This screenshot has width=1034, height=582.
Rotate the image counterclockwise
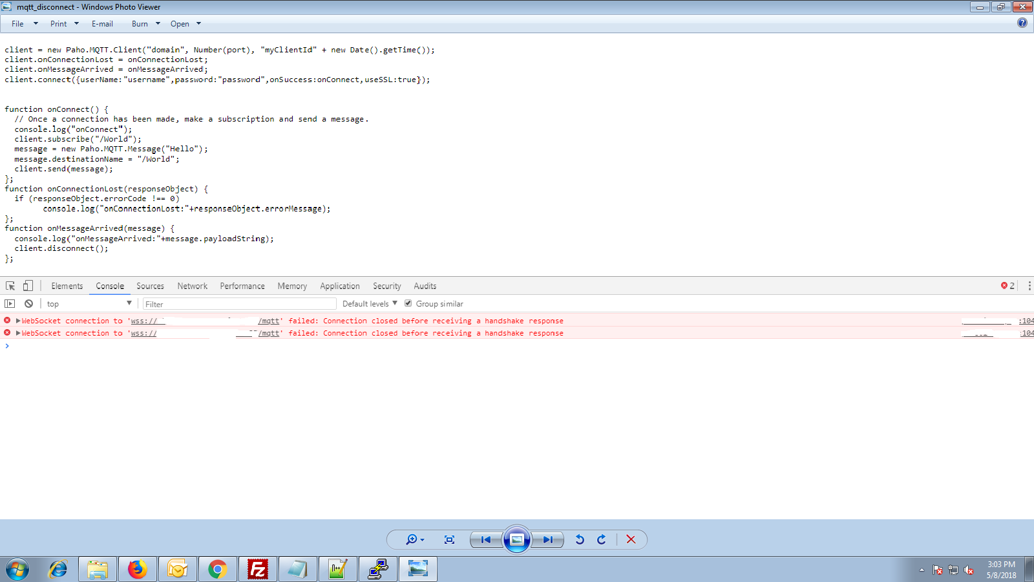(x=580, y=539)
